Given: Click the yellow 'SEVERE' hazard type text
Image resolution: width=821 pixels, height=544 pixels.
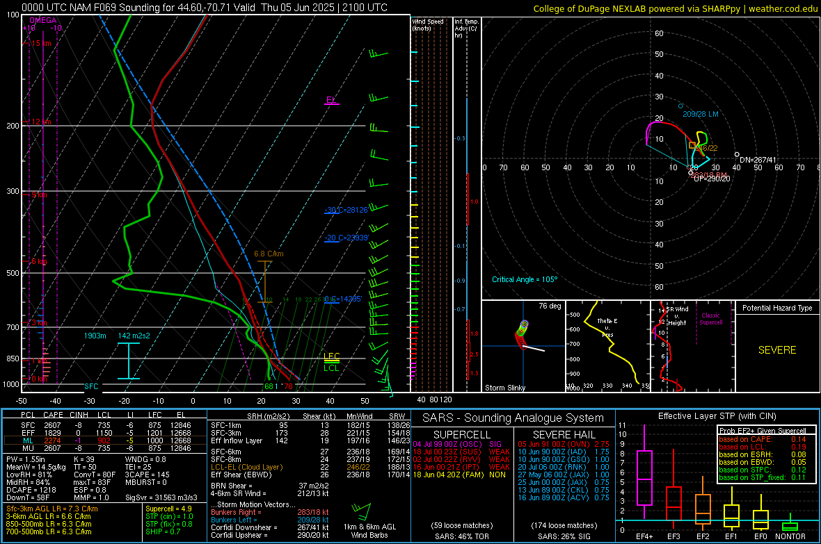Looking at the screenshot, I should 777,350.
